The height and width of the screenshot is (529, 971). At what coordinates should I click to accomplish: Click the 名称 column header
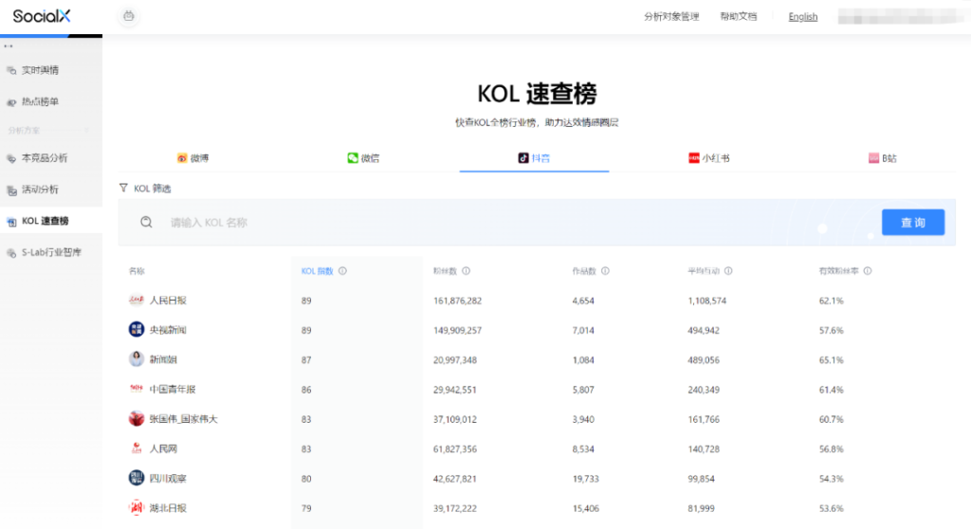pos(137,271)
